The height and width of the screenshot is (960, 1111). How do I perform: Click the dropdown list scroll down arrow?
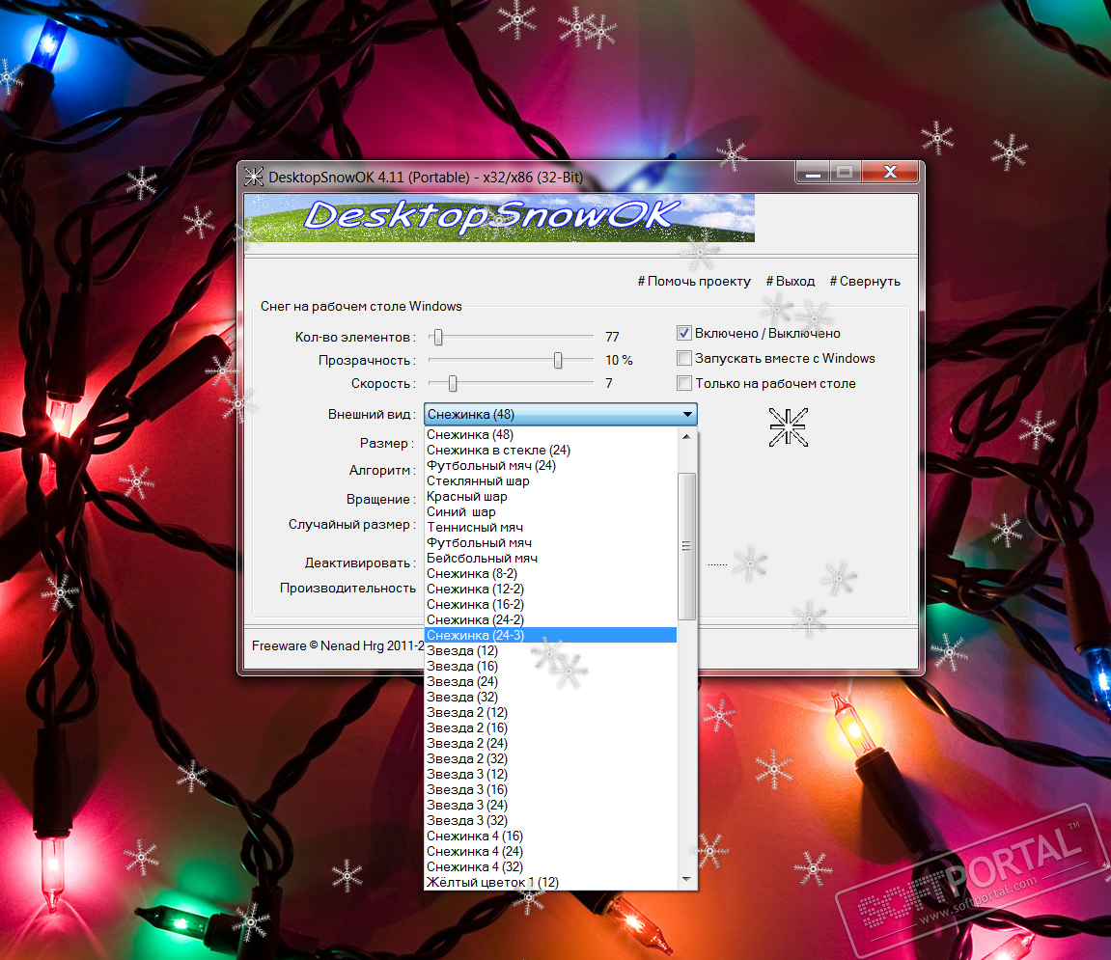pos(686,879)
